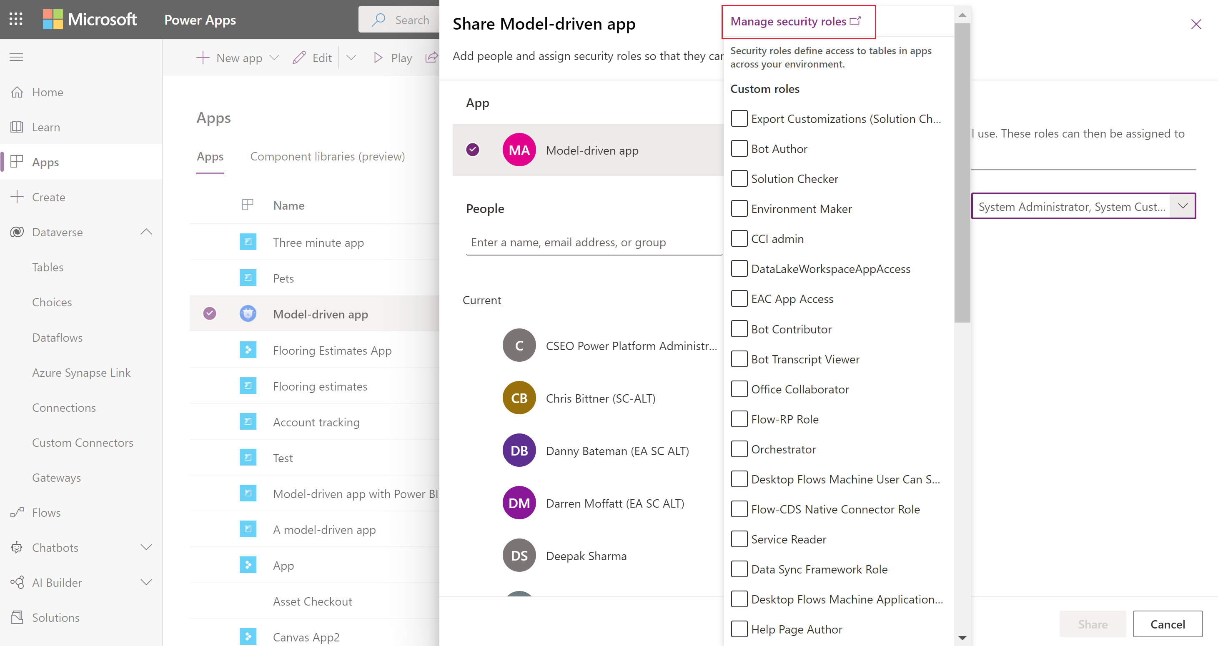Click the Pets app icon
The width and height of the screenshot is (1218, 646).
click(248, 278)
